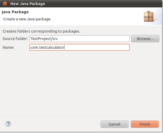
Task: Click the blank space beside the Name field
Action: tap(145, 47)
